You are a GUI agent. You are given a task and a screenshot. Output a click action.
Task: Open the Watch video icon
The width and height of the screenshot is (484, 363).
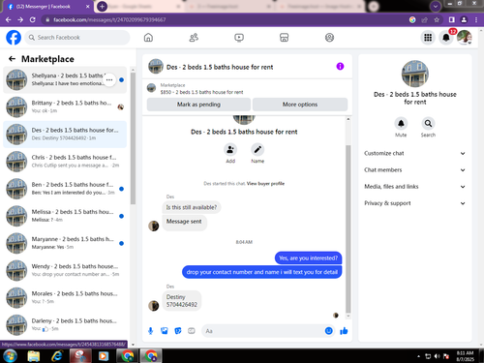239,38
